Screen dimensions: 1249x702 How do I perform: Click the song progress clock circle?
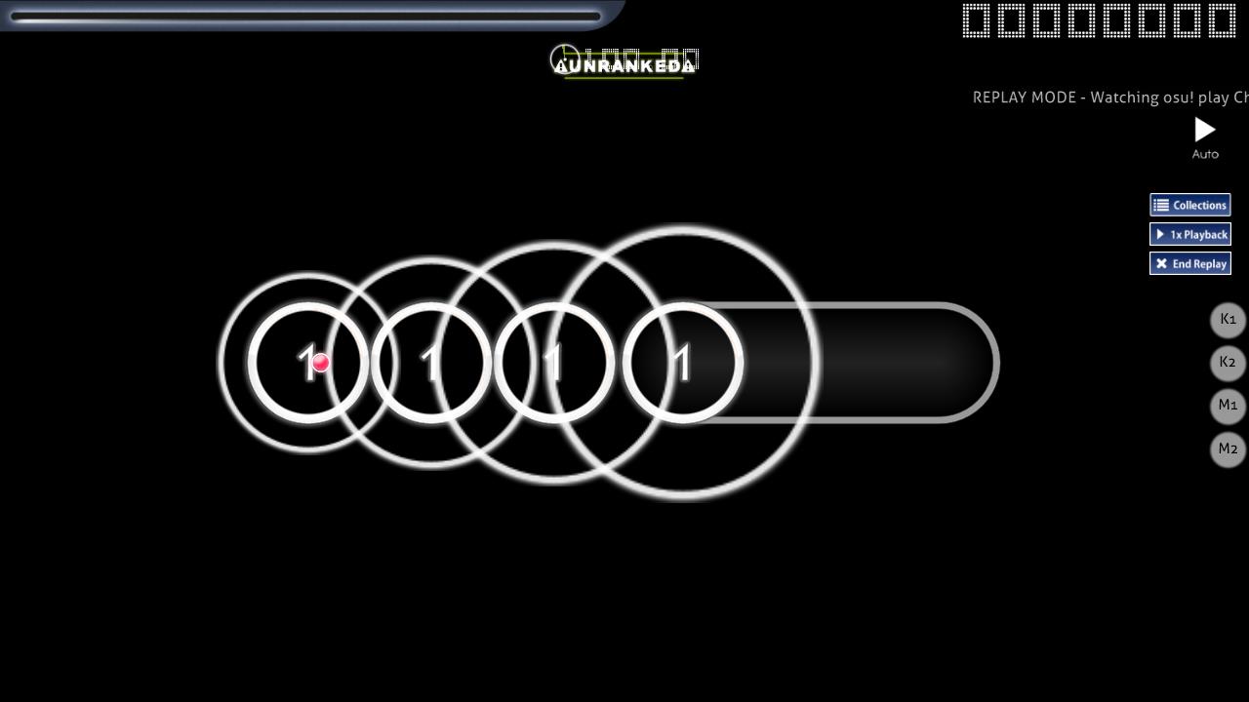click(x=564, y=58)
